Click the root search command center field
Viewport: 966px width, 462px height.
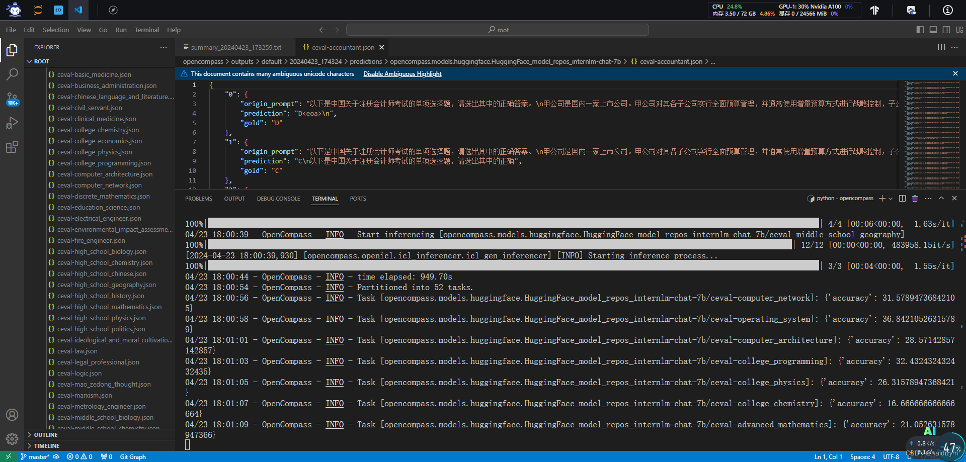(x=498, y=30)
